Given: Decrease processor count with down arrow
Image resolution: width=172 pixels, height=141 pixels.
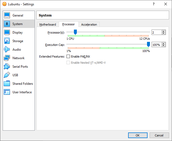Looking at the screenshot, I should 163,34.
